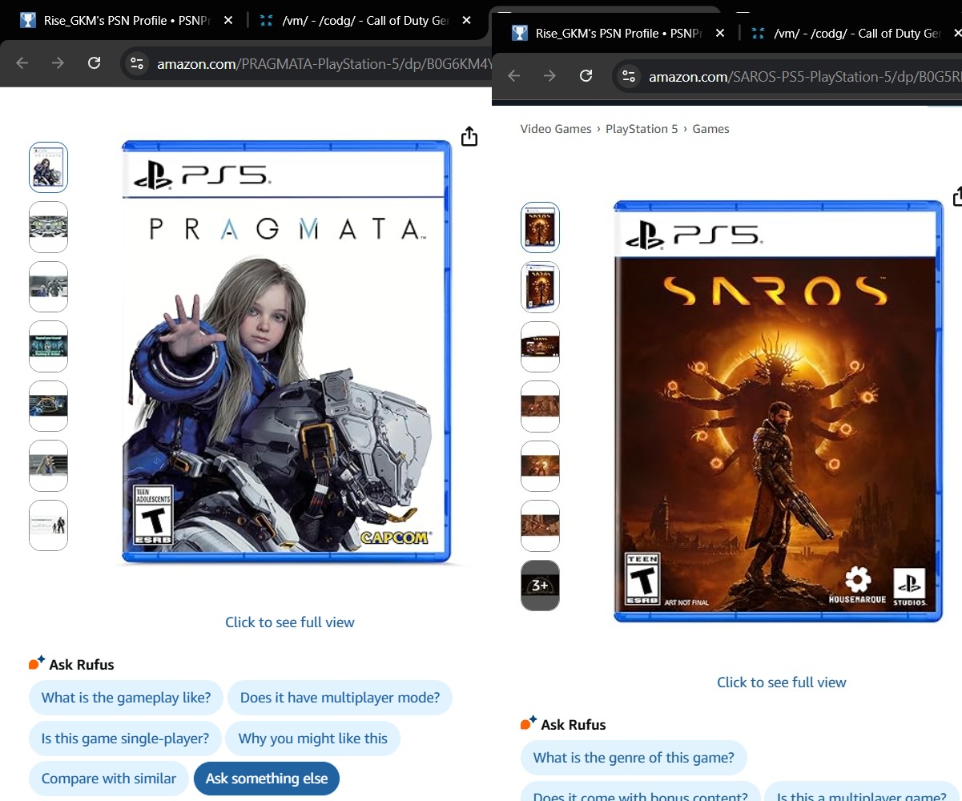Ask Rufus 'Is this game single-player?'
This screenshot has width=962, height=801.
point(125,739)
